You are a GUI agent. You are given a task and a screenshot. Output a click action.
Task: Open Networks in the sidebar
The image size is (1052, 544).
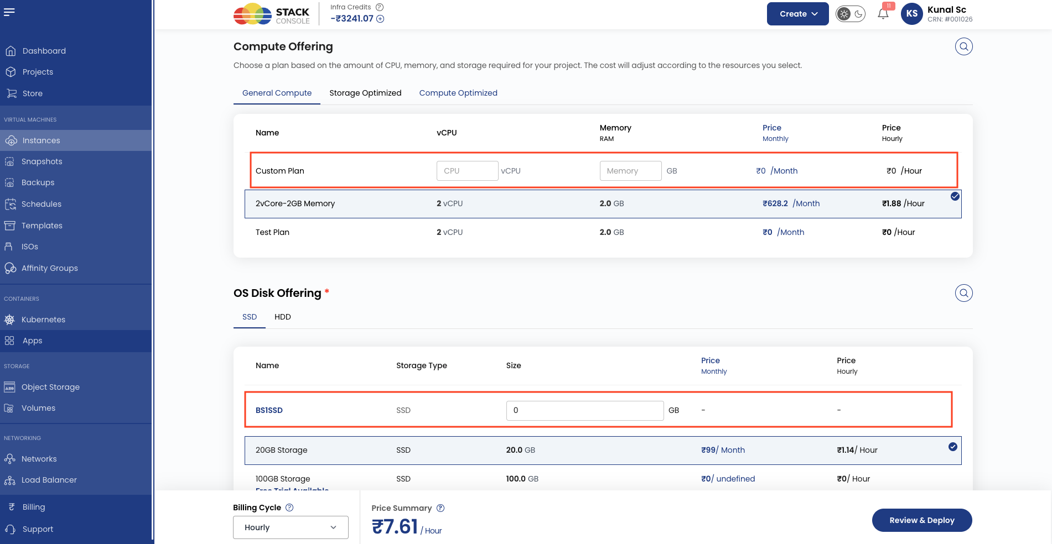[x=39, y=459]
